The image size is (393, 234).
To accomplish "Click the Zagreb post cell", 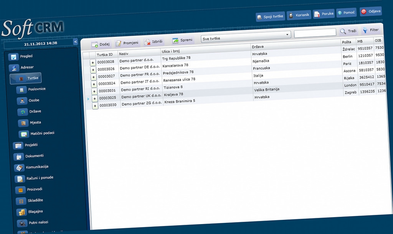I will [351, 93].
